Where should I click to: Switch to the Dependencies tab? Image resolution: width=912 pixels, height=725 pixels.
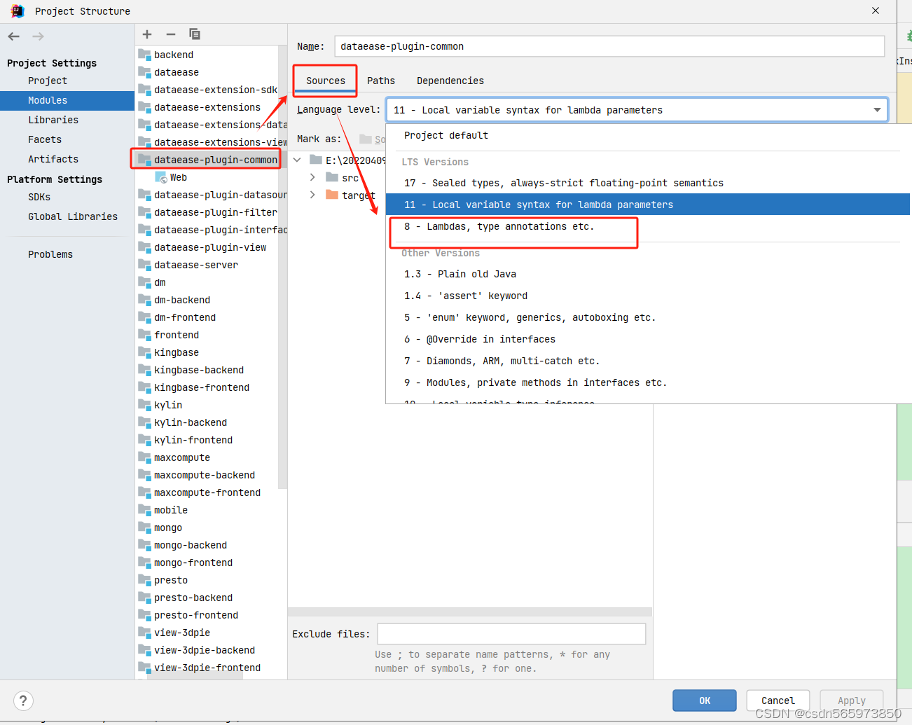450,81
